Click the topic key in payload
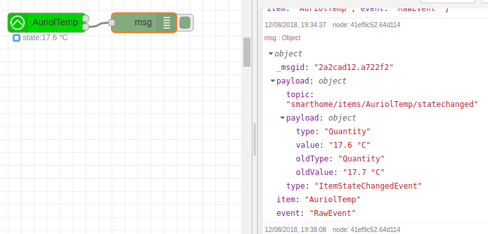The height and width of the screenshot is (234, 488). pyautogui.click(x=299, y=95)
